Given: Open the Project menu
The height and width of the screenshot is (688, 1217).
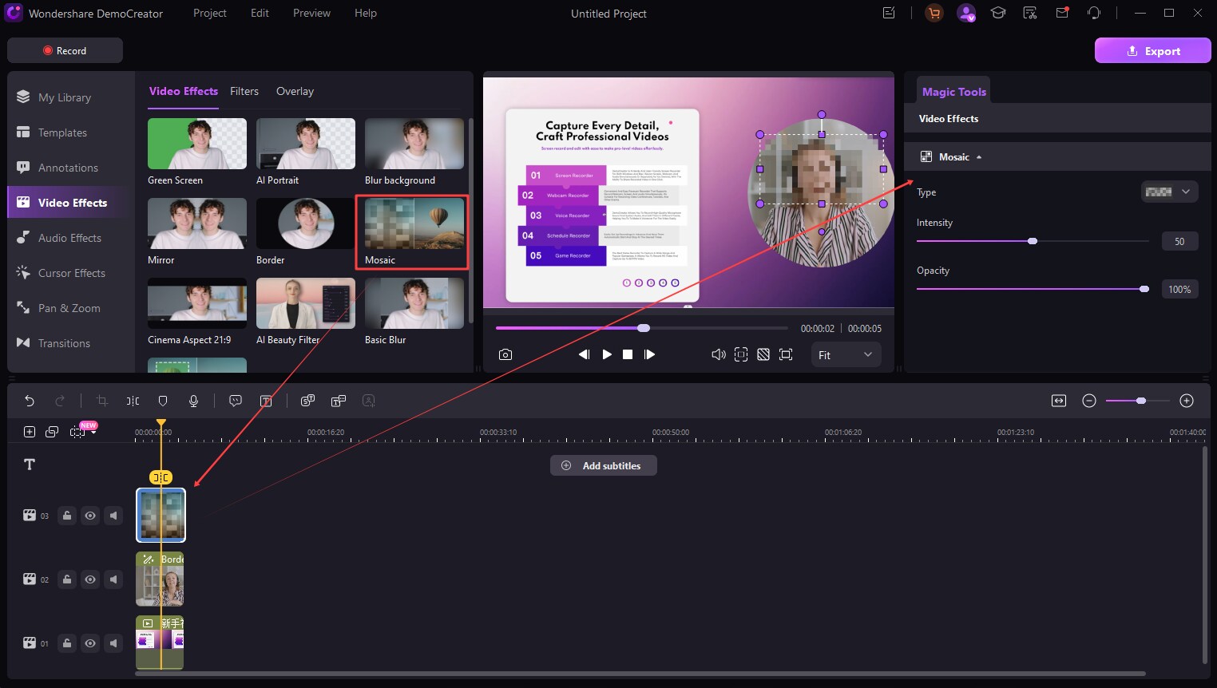Looking at the screenshot, I should point(210,13).
